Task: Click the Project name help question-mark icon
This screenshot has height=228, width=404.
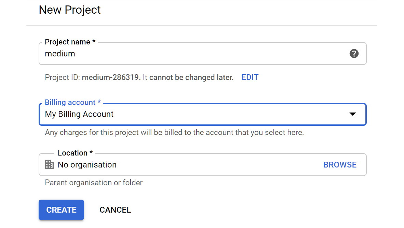Action: pyautogui.click(x=354, y=54)
